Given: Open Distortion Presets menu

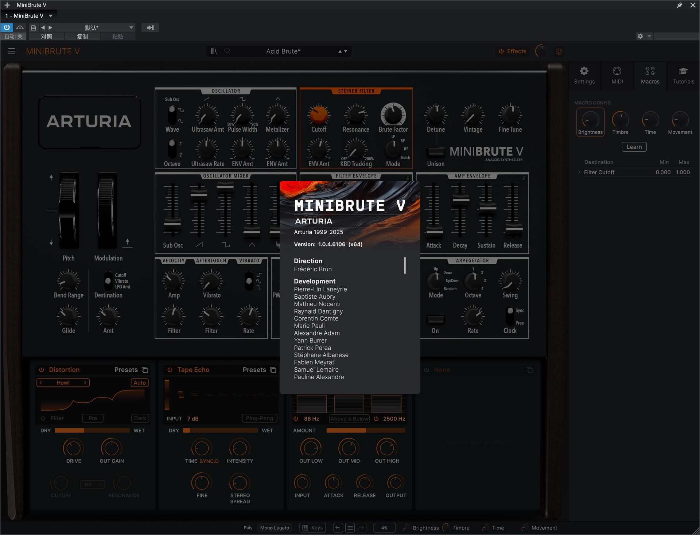Looking at the screenshot, I should click(126, 370).
